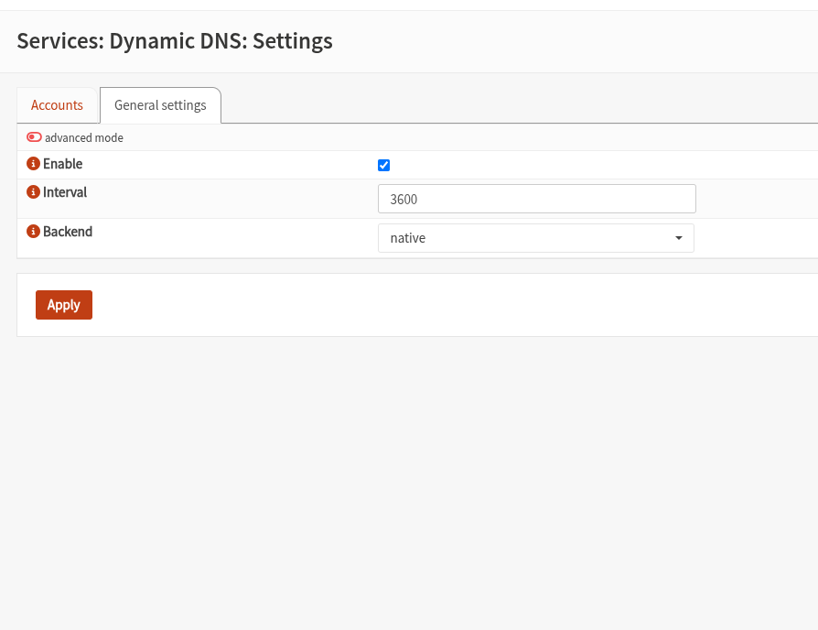Toggle the advanced mode switch
The image size is (818, 630).
(x=34, y=137)
